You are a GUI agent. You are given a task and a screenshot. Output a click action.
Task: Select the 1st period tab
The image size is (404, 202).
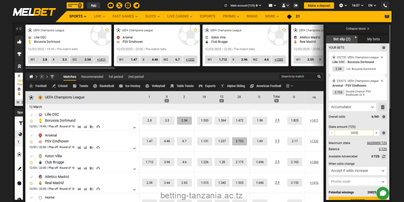coord(116,77)
